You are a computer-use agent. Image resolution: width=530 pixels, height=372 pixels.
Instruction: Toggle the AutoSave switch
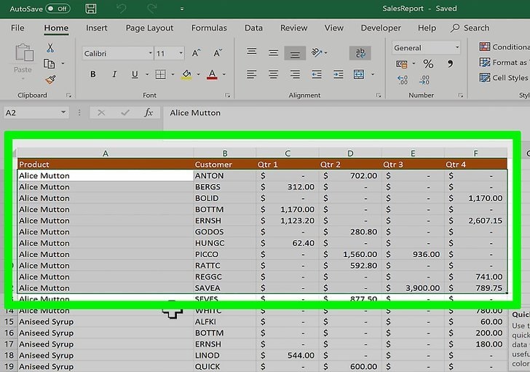[x=58, y=9]
